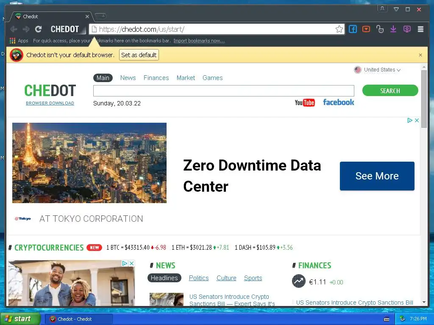The width and height of the screenshot is (434, 325).
Task: Click the URL address bar
Action: point(216,29)
